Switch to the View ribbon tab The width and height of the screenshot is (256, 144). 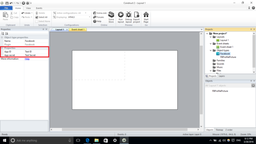pos(28,8)
